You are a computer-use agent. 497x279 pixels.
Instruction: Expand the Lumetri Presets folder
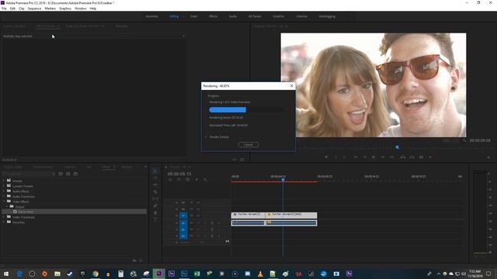[x=4, y=186]
